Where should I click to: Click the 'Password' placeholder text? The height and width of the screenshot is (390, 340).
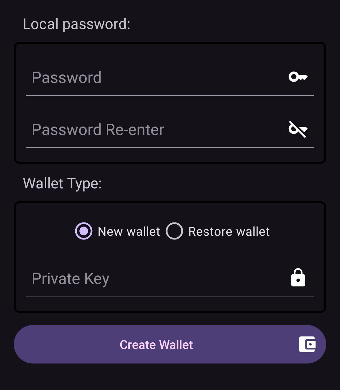pos(67,78)
